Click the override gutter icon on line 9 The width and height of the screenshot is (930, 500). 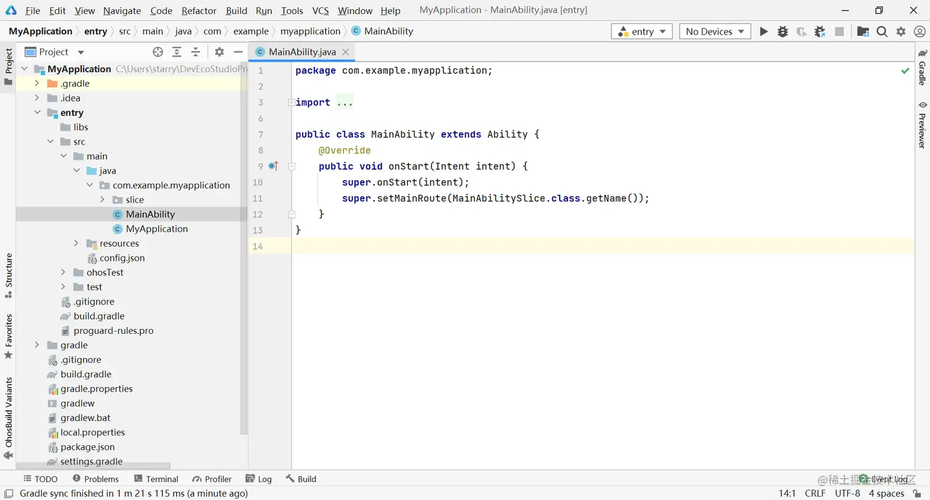tap(274, 166)
